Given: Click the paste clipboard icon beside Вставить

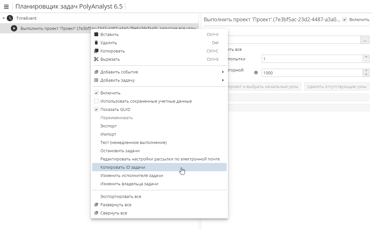Looking at the screenshot, I should tap(96, 34).
